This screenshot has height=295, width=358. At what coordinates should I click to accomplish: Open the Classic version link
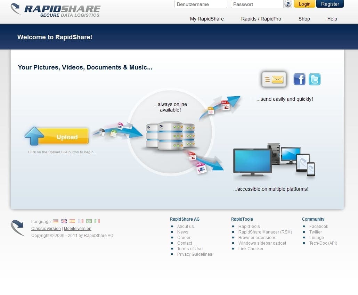[x=46, y=229]
